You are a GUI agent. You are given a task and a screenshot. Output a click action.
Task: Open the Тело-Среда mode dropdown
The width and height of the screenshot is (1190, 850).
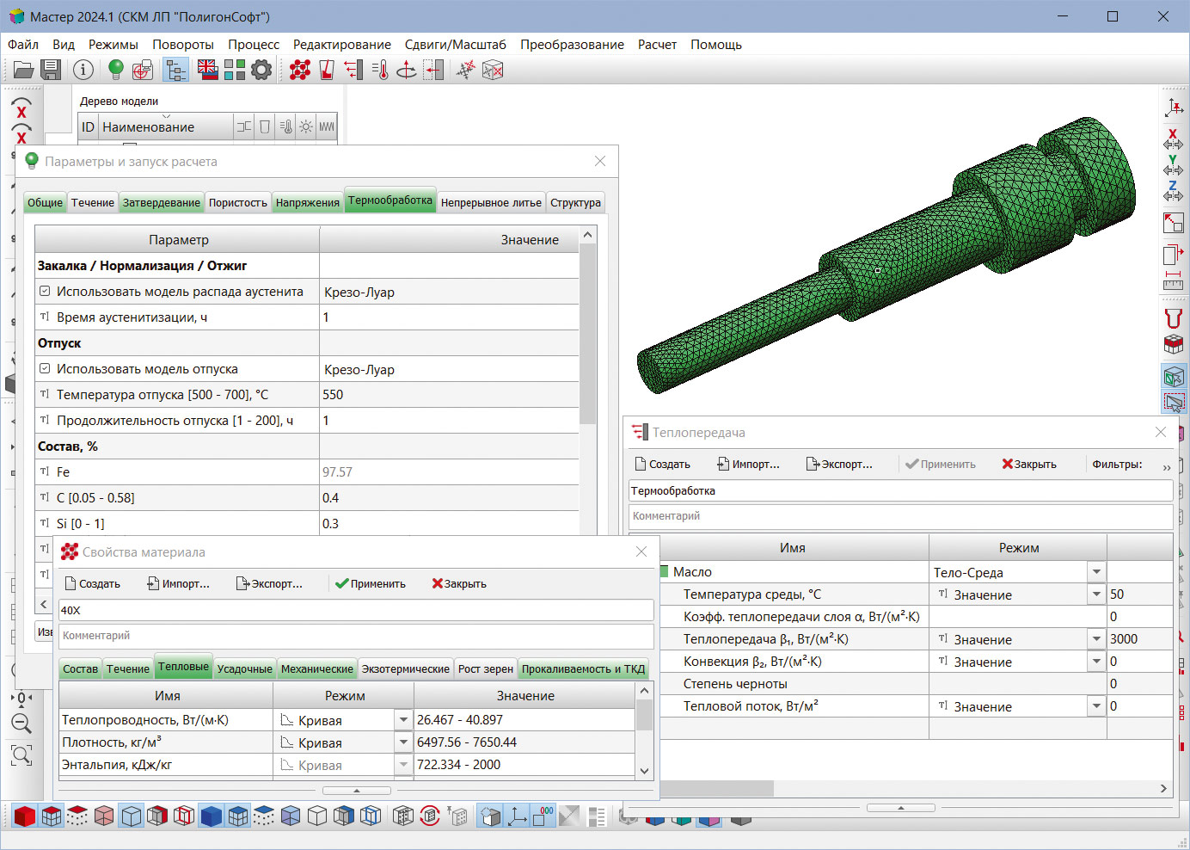[x=1096, y=572]
